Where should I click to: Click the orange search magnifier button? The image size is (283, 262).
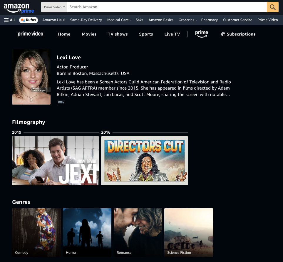point(272,7)
